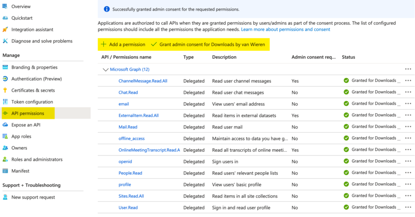Click the Manifest icon
Viewport: 415px width, 217px height.
click(x=5, y=171)
